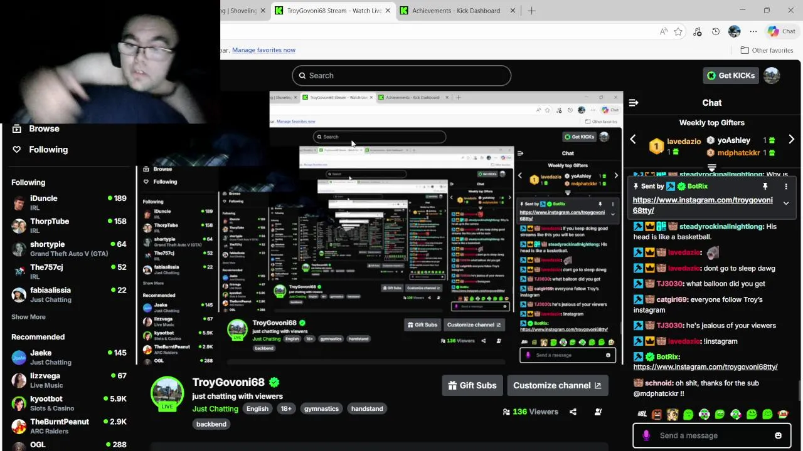The width and height of the screenshot is (803, 451).
Task: Open lizzvega recommended channel
Action: (69, 380)
